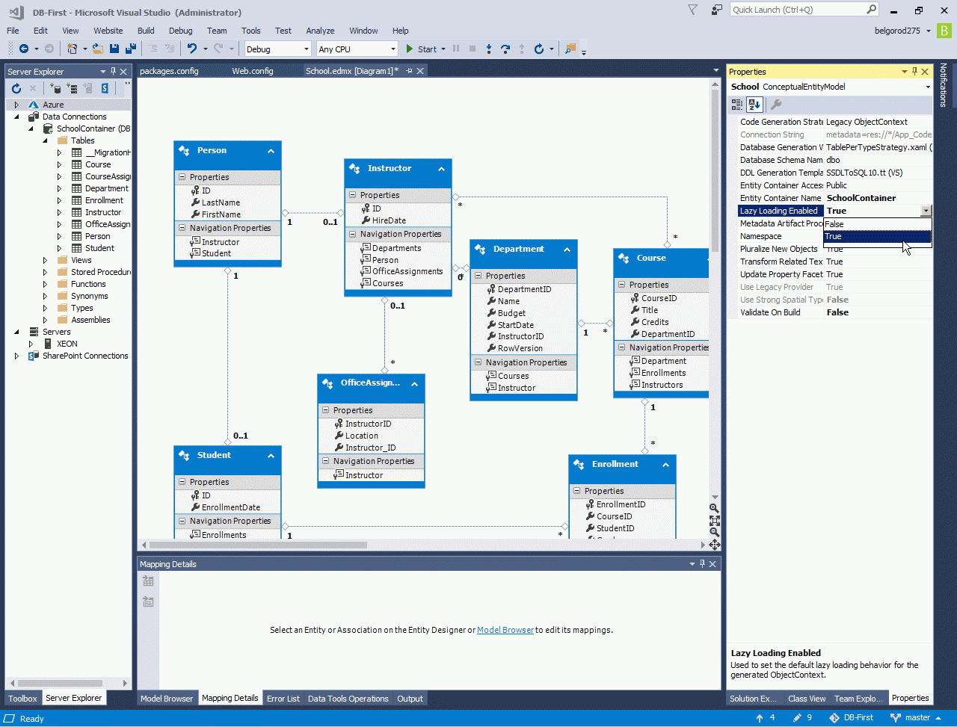
Task: Click the Categorized view icon in Properties
Action: 737,105
